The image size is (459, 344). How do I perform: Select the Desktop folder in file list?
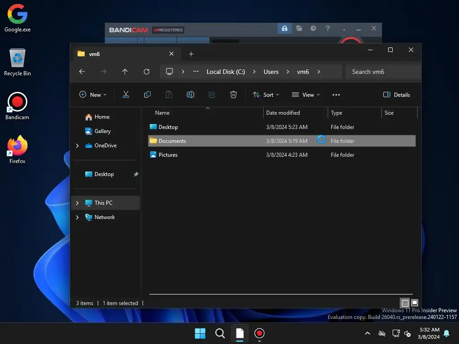281,127
